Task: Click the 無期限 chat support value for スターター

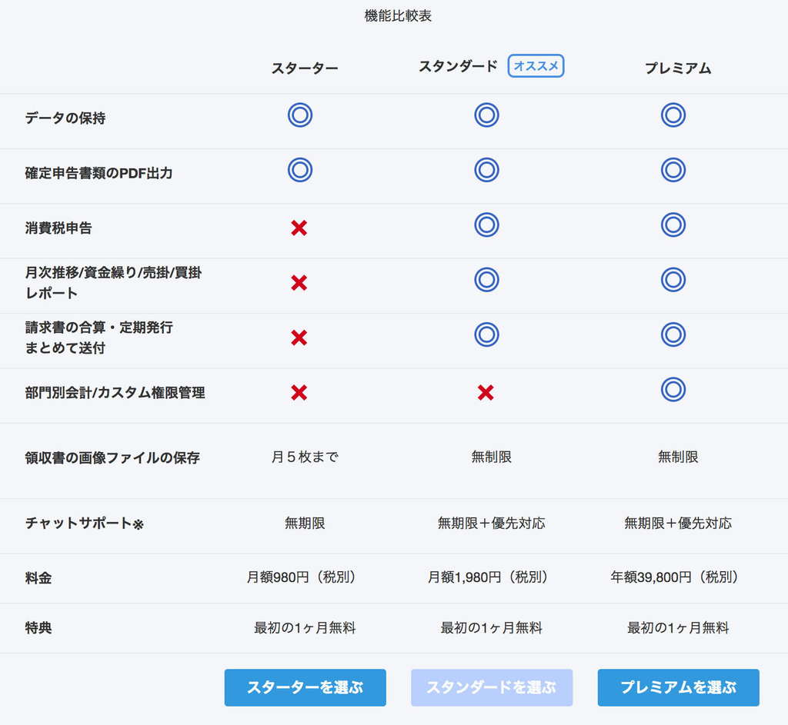Action: click(305, 523)
